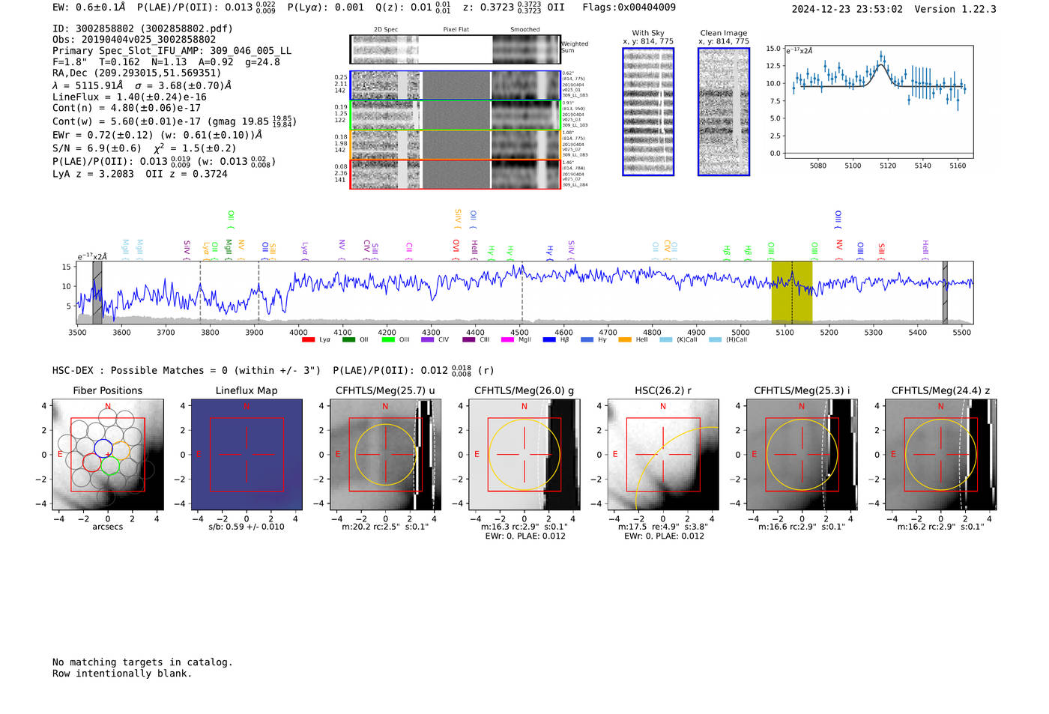Click the P(Lyα): 0.001 header value

pyautogui.click(x=326, y=7)
